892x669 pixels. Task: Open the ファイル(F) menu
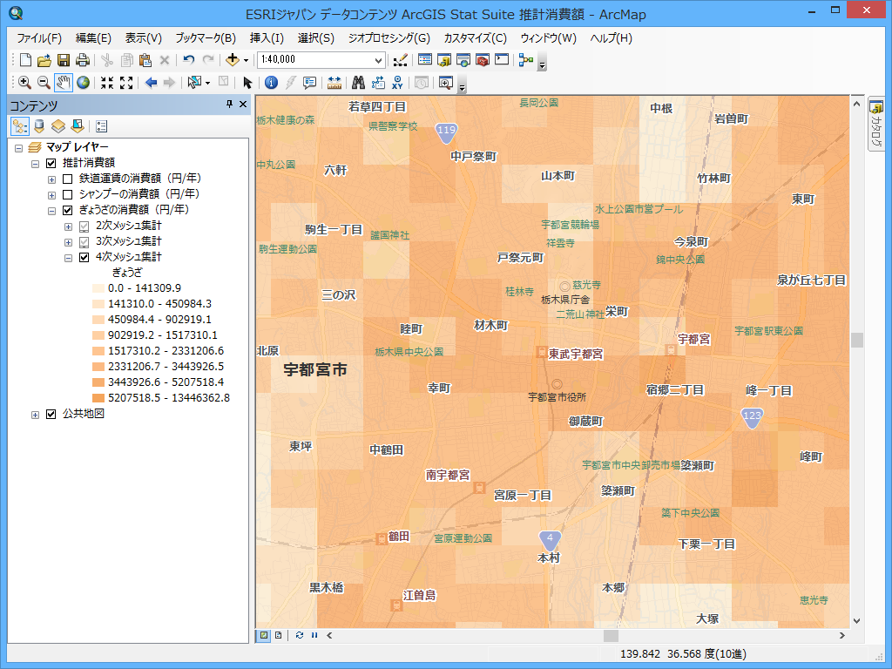(39, 38)
